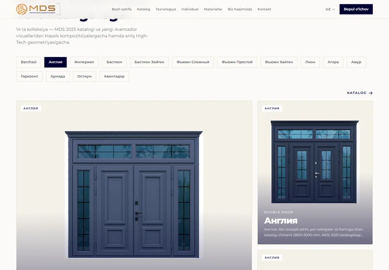Open the Kontakt navigation link

tap(264, 9)
